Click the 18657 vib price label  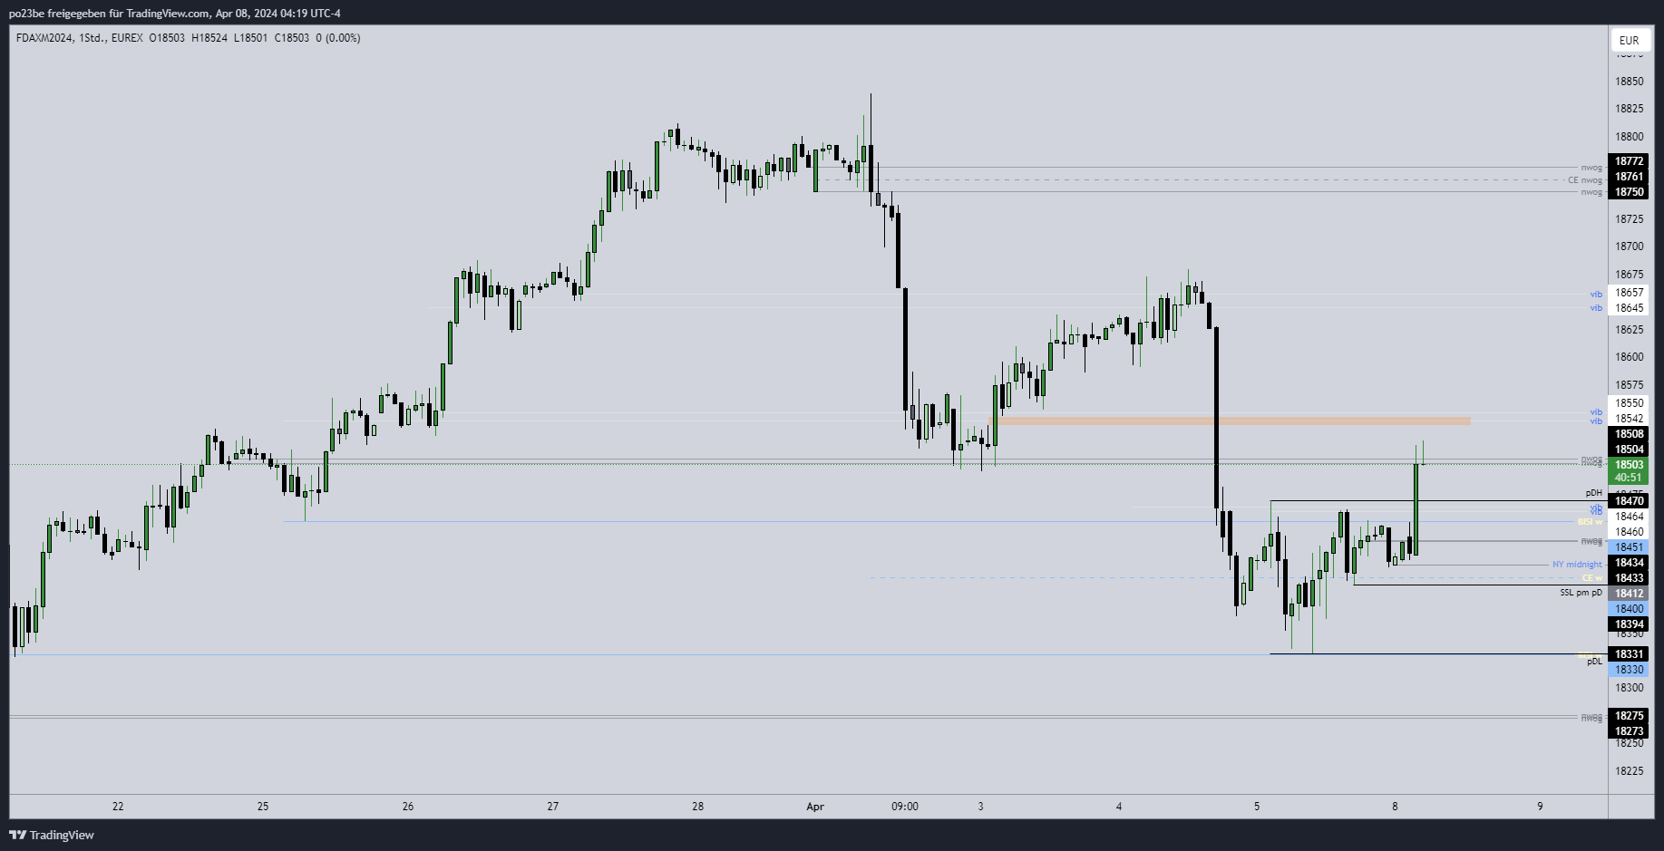point(1629,293)
